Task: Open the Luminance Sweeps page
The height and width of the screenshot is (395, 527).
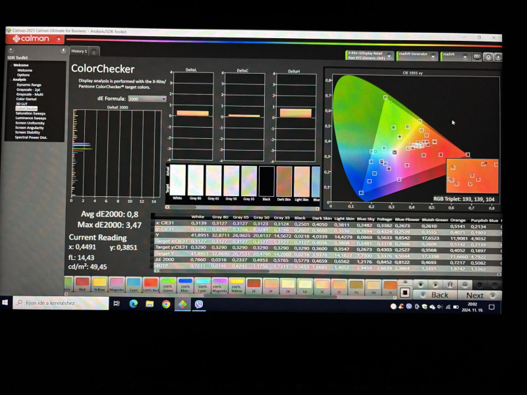Action: pyautogui.click(x=30, y=118)
